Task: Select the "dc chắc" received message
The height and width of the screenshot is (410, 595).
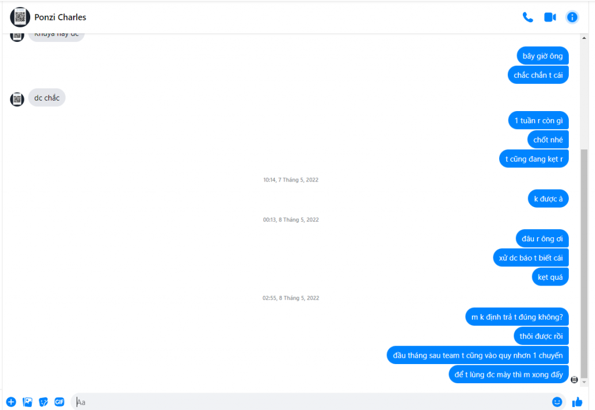Action: pos(46,98)
